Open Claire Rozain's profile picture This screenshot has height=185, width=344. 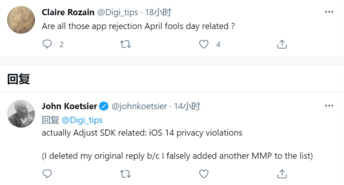pos(21,20)
